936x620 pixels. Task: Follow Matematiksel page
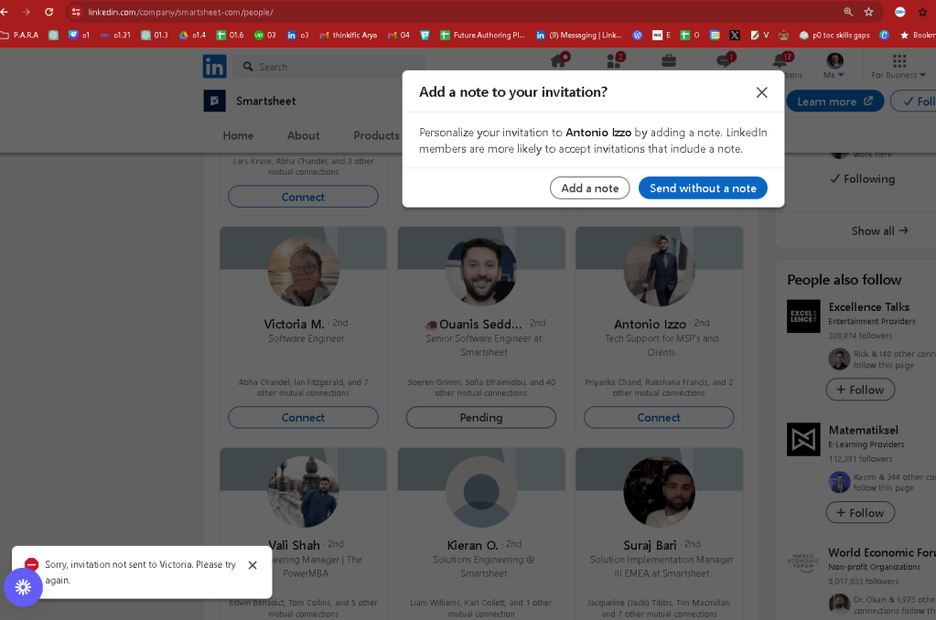point(859,513)
